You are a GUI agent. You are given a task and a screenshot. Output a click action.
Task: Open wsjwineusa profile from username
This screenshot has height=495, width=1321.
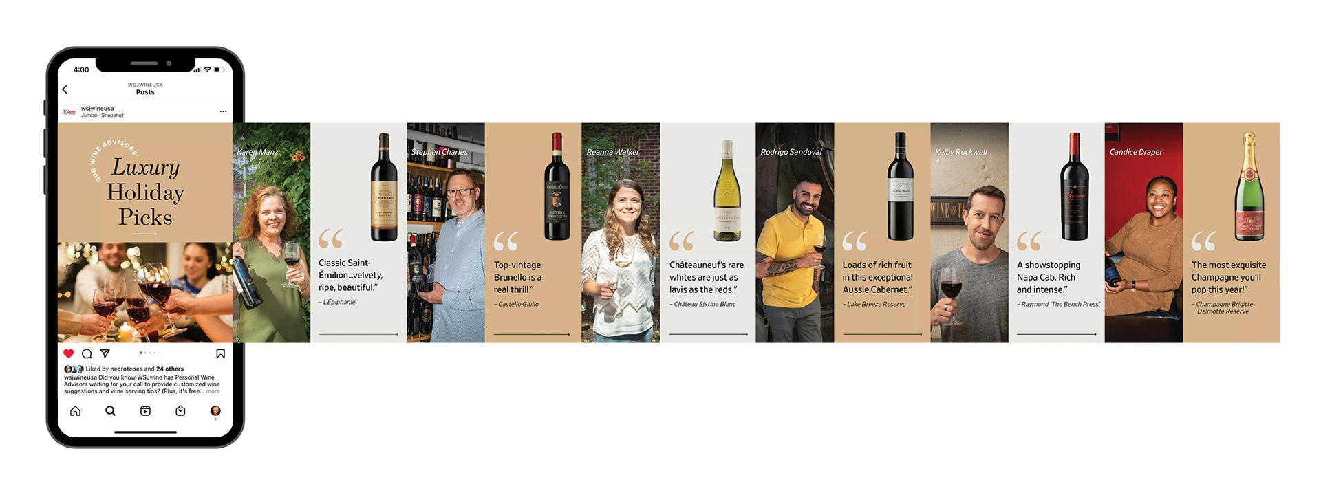tap(98, 109)
